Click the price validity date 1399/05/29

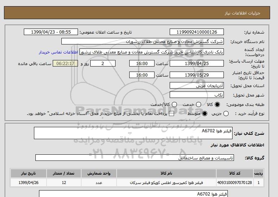coord(197,75)
